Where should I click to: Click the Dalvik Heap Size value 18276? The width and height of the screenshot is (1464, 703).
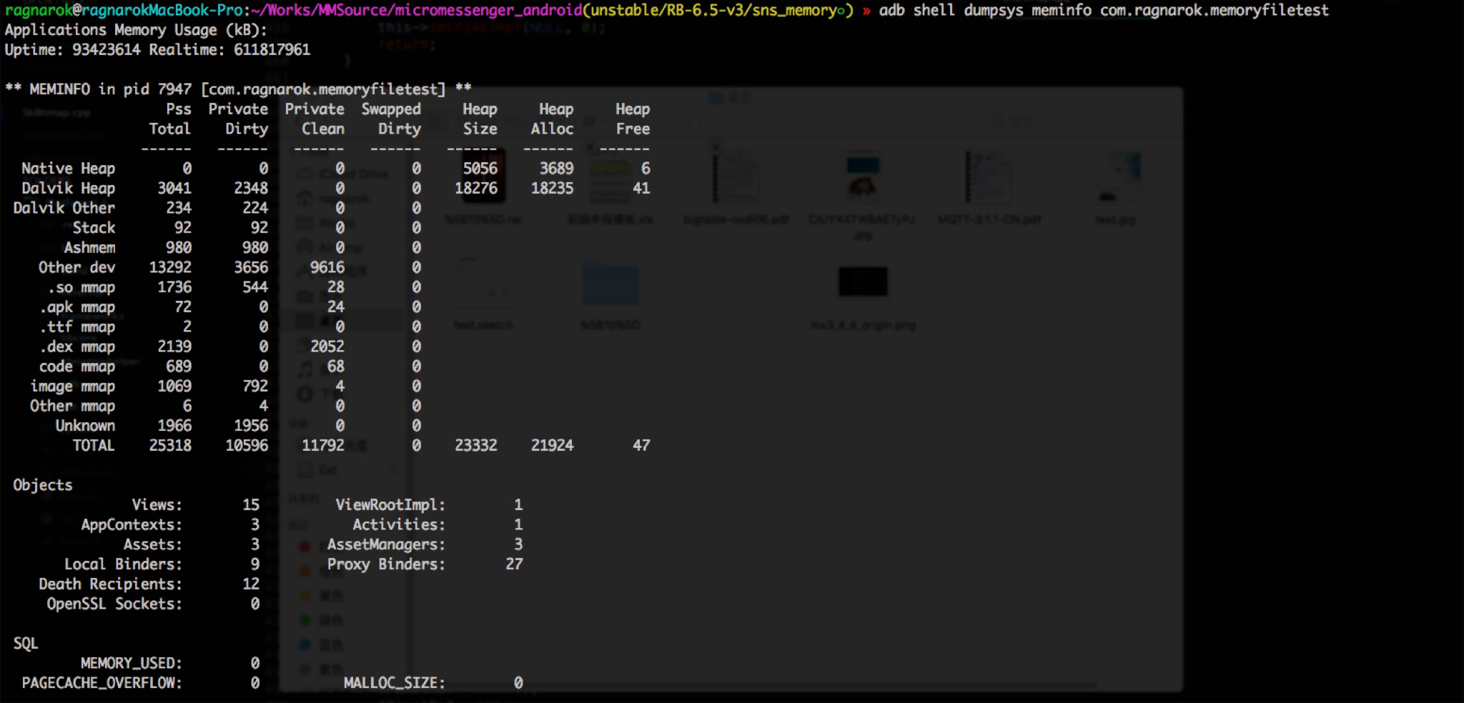(476, 189)
